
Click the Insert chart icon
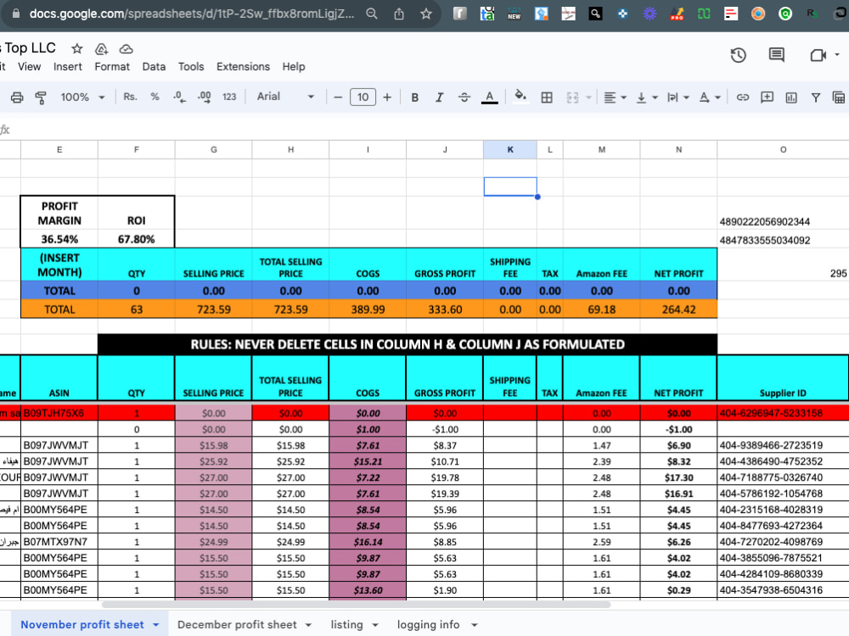tap(791, 98)
